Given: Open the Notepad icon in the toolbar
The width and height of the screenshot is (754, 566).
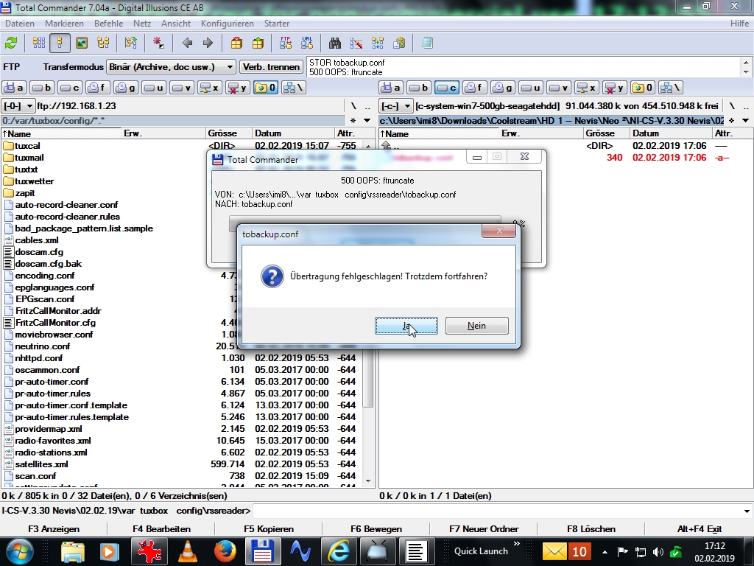Looking at the screenshot, I should point(427,43).
